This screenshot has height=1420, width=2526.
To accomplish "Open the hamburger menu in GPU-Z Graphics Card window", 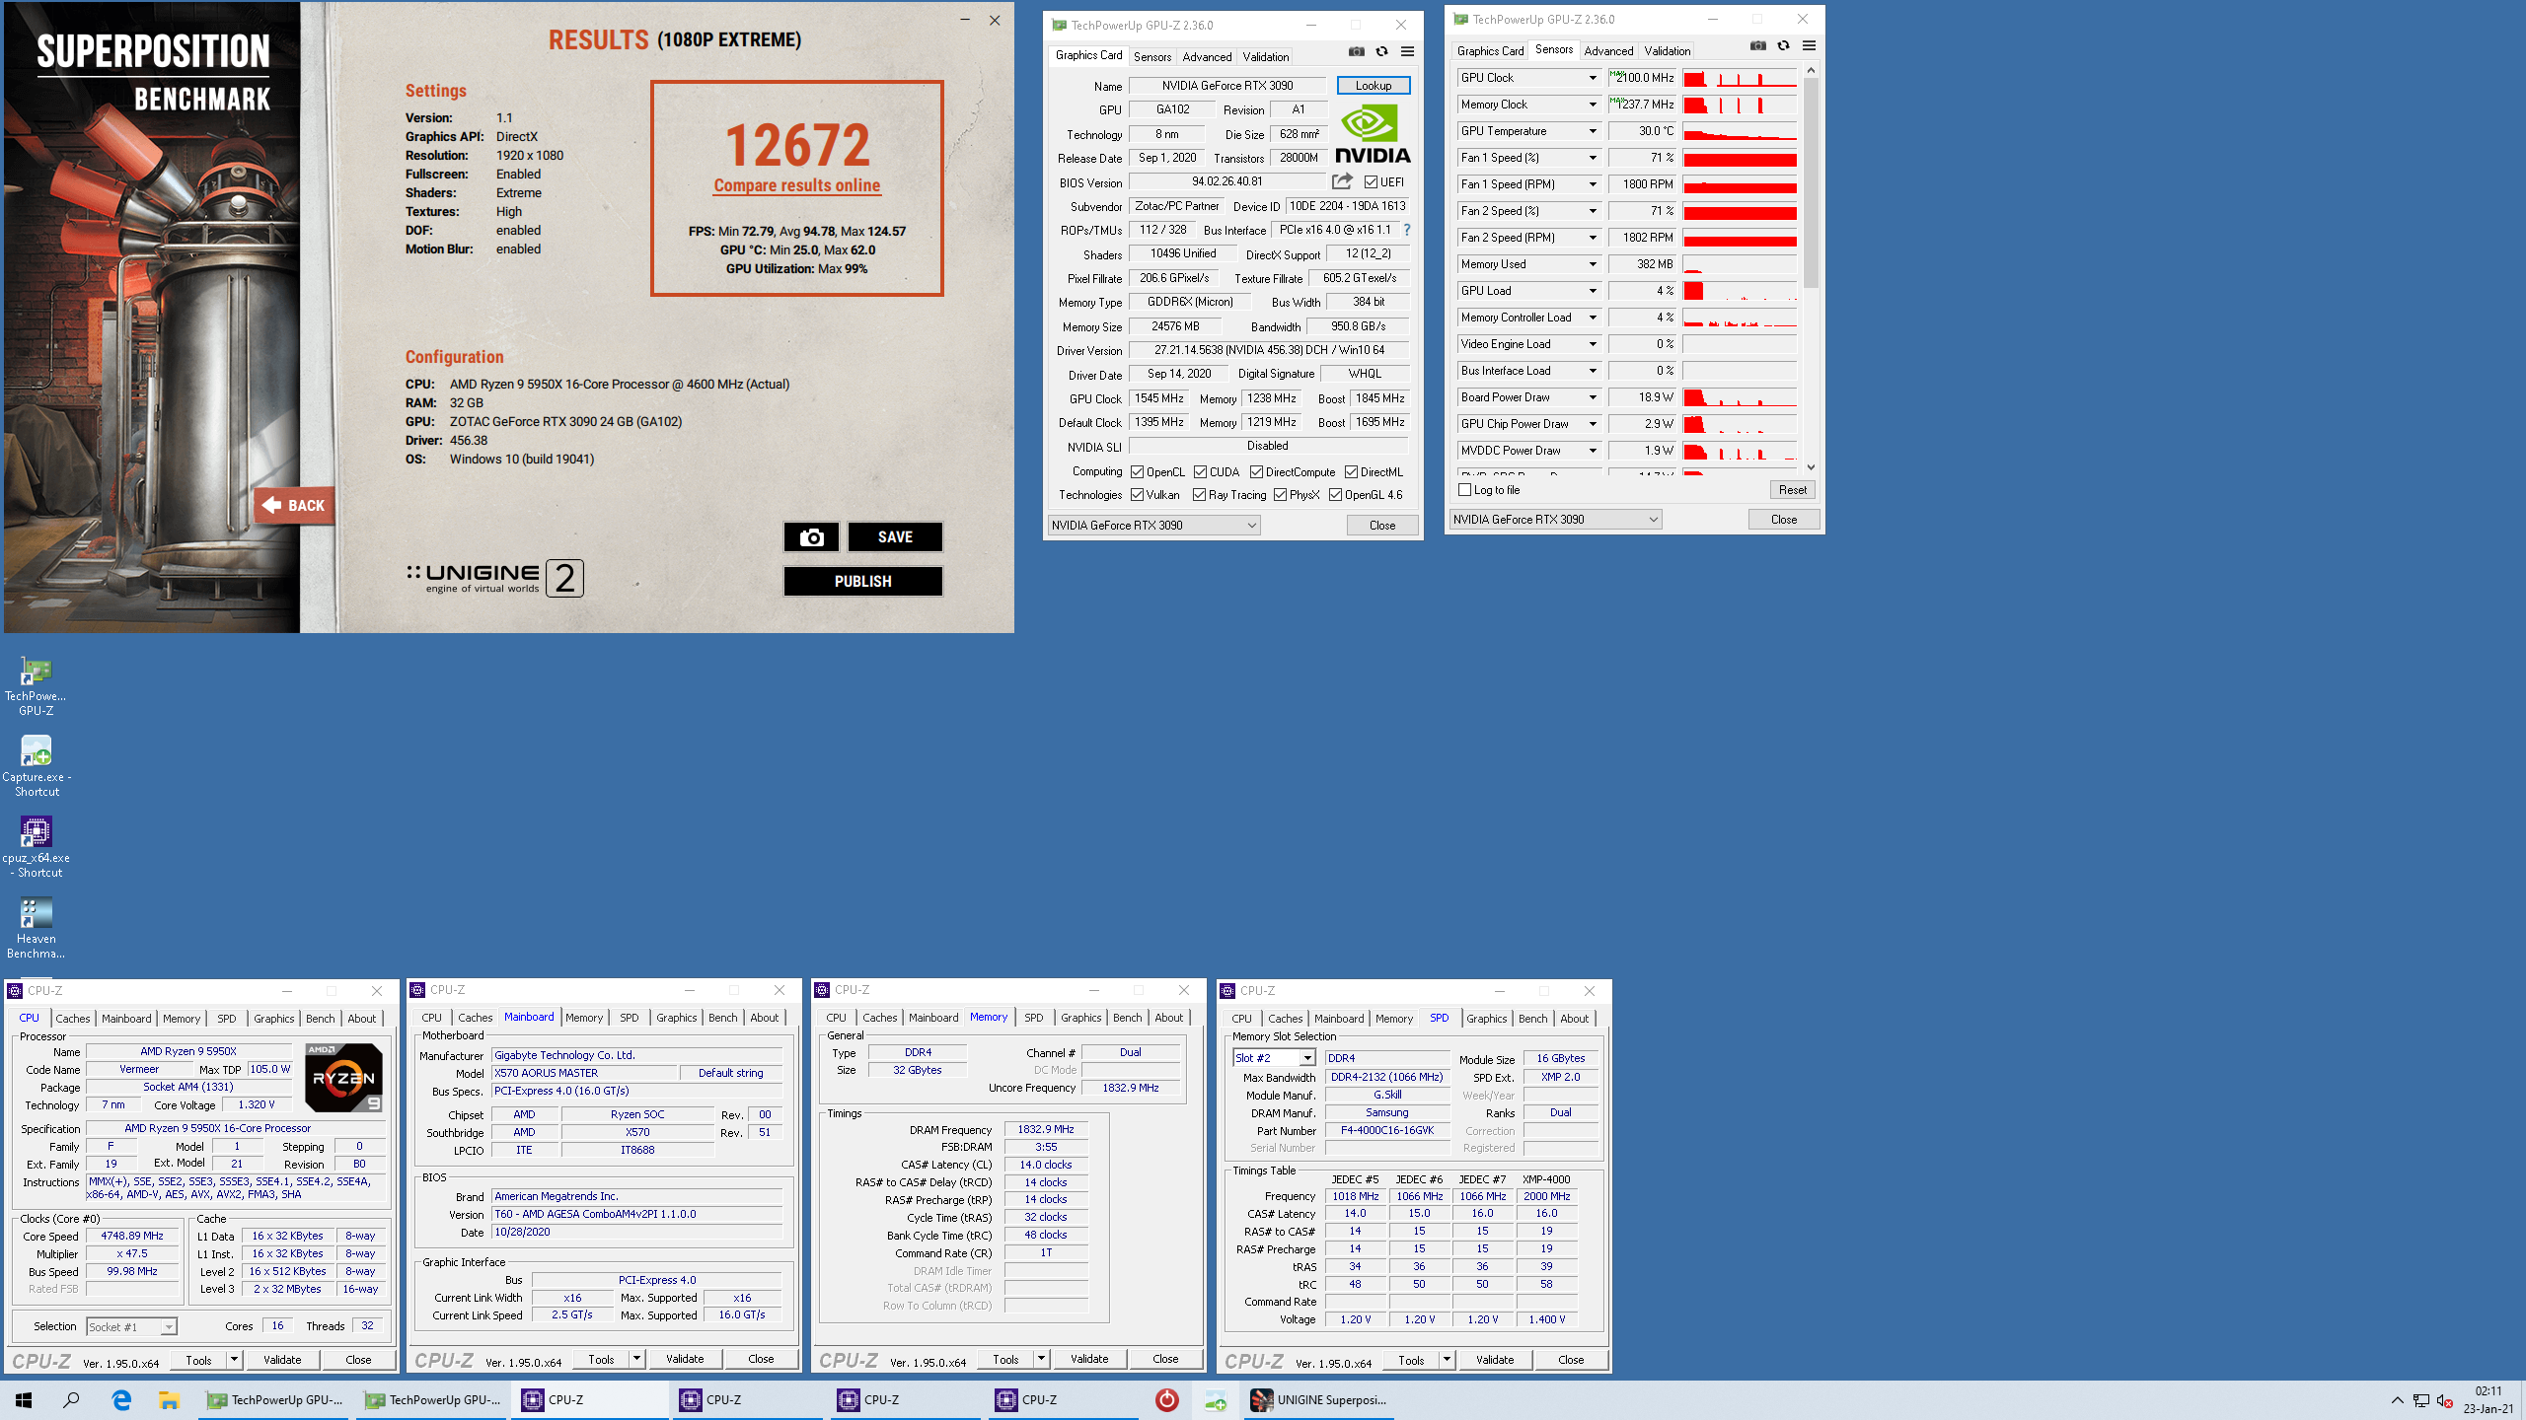I will pos(1408,52).
